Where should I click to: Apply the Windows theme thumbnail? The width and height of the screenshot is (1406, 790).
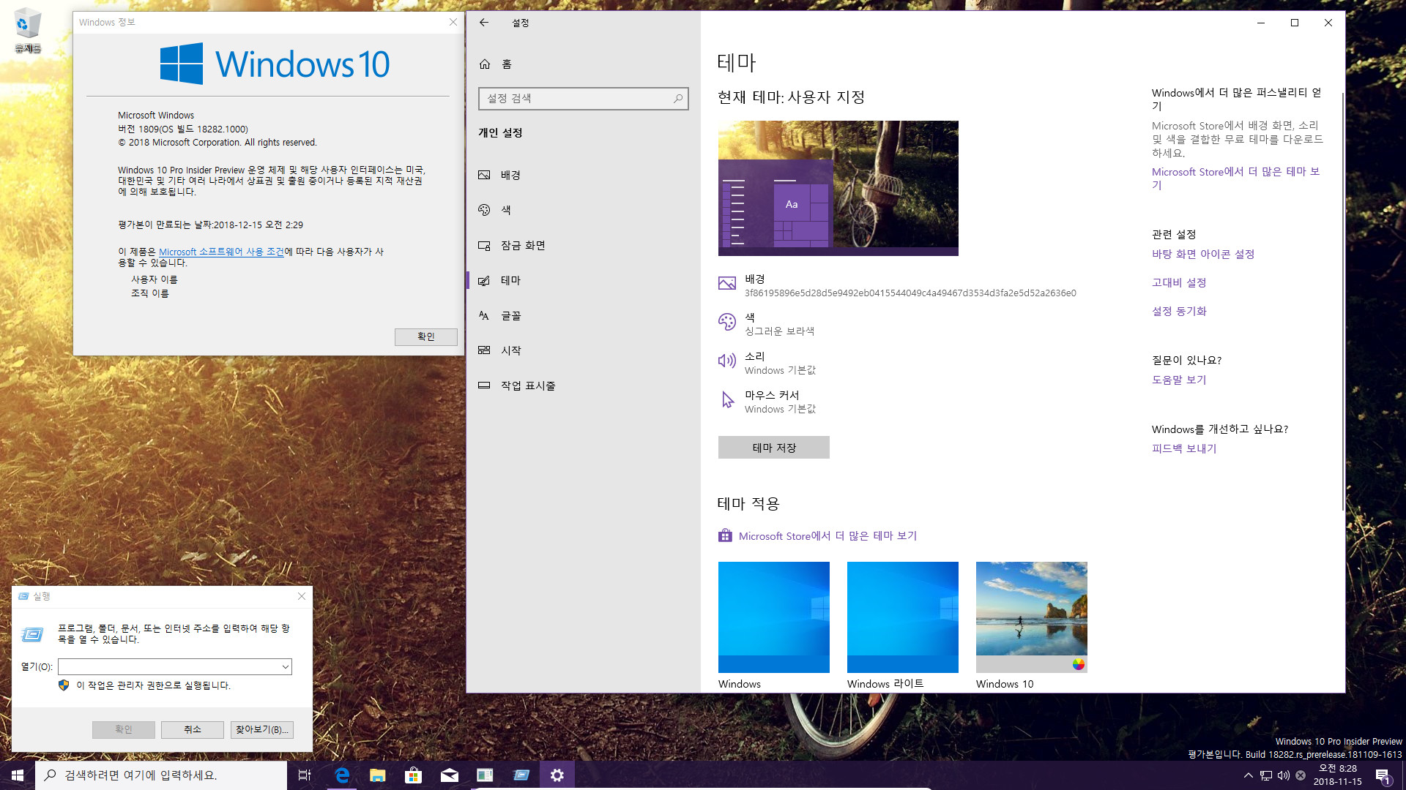774,617
